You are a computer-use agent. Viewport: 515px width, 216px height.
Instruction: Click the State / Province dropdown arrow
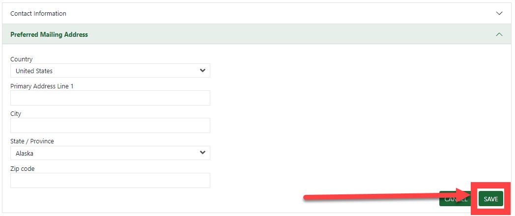coord(202,153)
